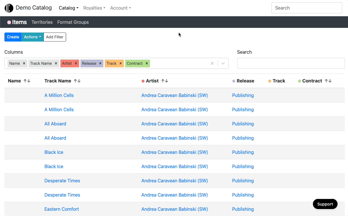Open the Account dropdown menu

pyautogui.click(x=121, y=8)
